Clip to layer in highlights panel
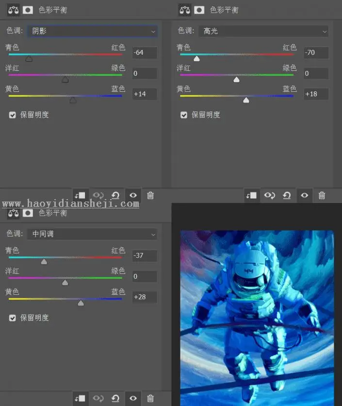 [251, 195]
